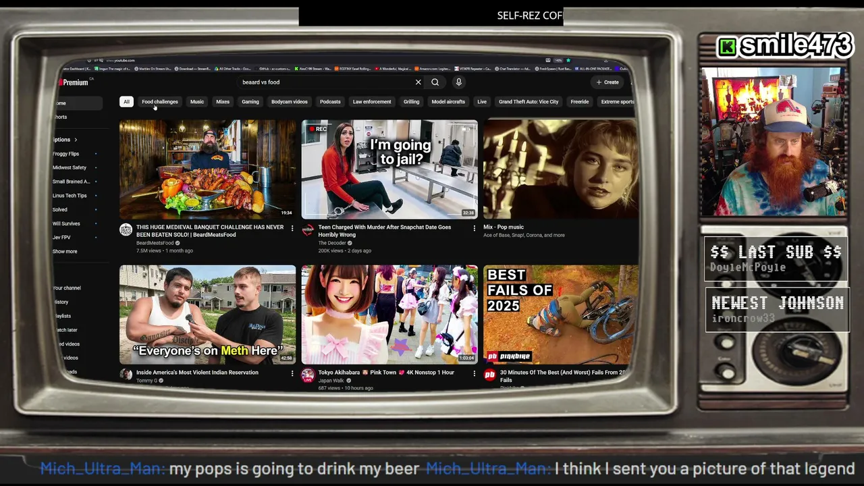
Task: Open more options for Tokyo Akihabara video
Action: click(475, 373)
